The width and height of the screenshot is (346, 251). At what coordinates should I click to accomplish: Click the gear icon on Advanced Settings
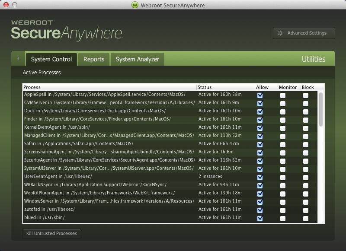pyautogui.click(x=280, y=33)
